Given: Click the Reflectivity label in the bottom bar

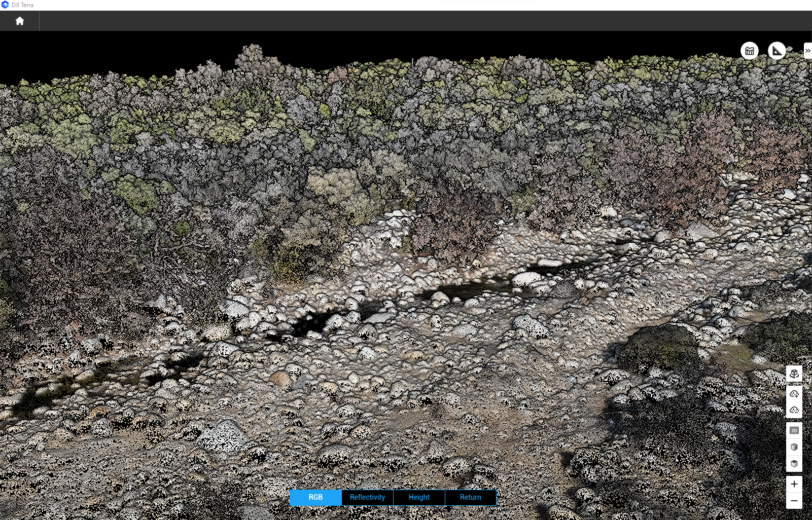Looking at the screenshot, I should [367, 497].
